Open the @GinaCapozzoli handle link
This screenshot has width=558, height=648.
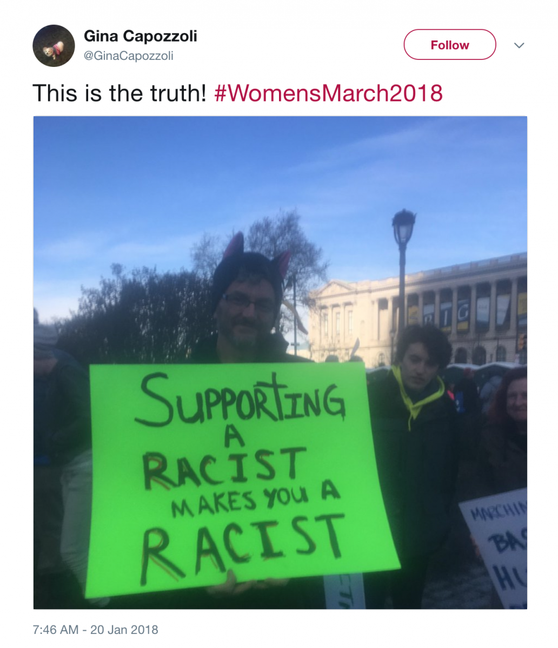(129, 56)
